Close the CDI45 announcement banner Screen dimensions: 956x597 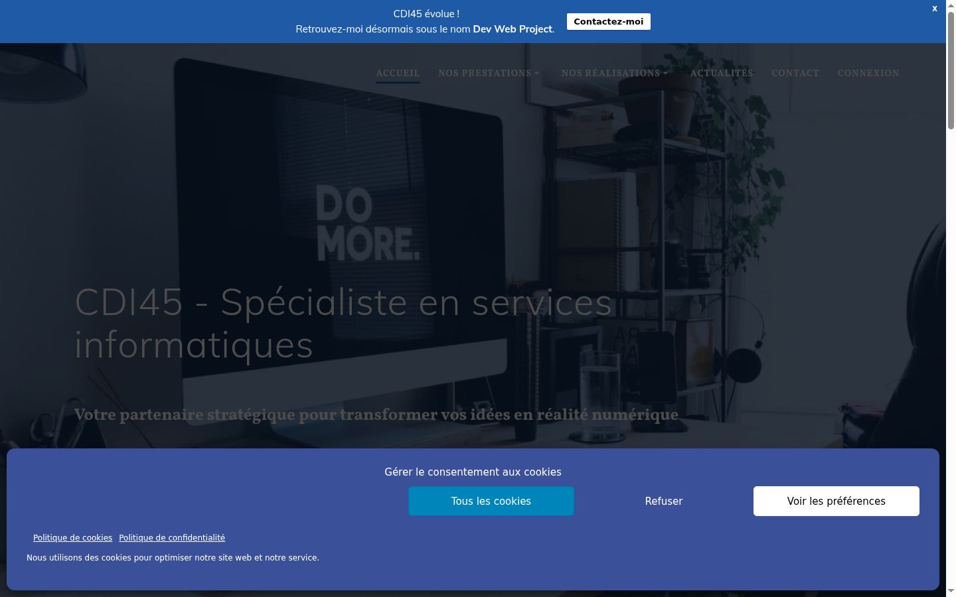coord(935,9)
